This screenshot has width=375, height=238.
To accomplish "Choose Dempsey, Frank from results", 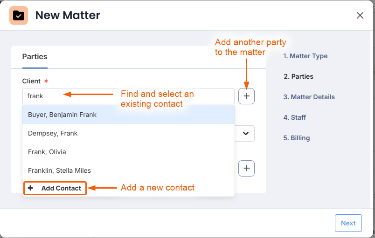I will pos(128,133).
